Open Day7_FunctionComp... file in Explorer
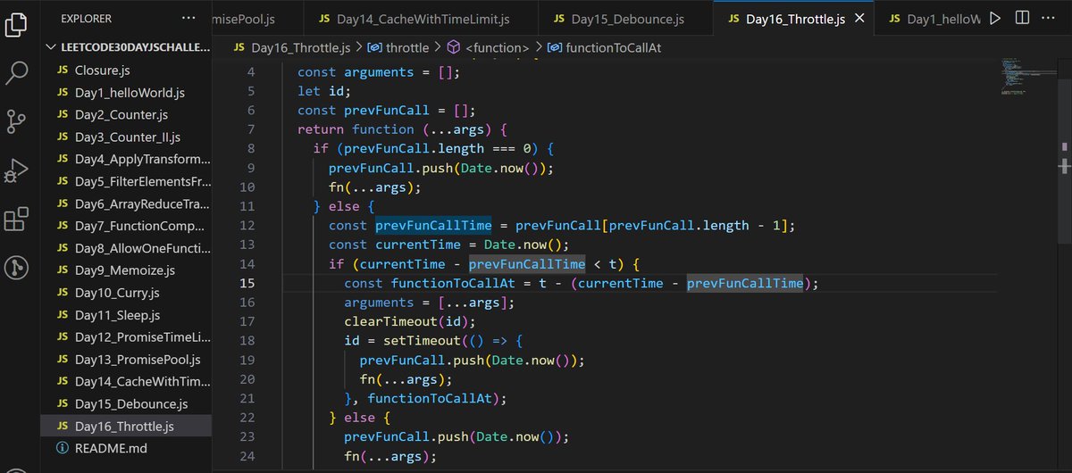 [126, 227]
